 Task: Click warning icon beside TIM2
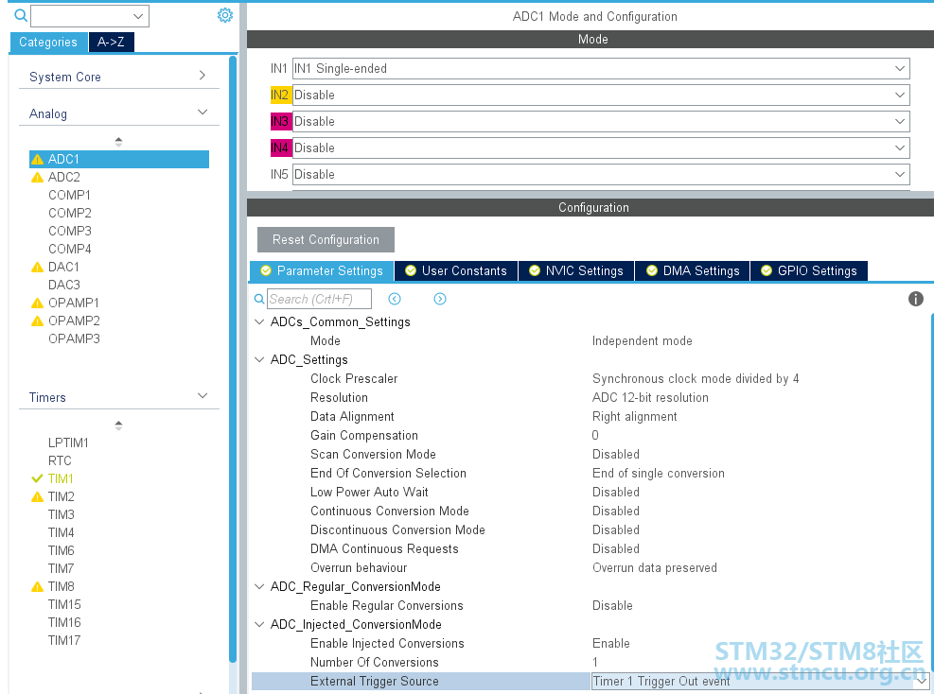click(x=38, y=497)
